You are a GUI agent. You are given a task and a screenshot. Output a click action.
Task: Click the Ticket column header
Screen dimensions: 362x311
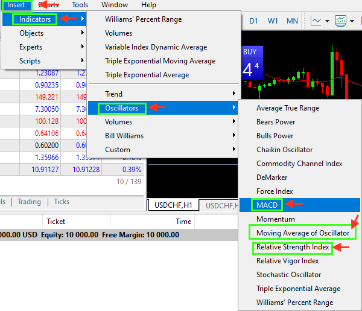[56, 222]
